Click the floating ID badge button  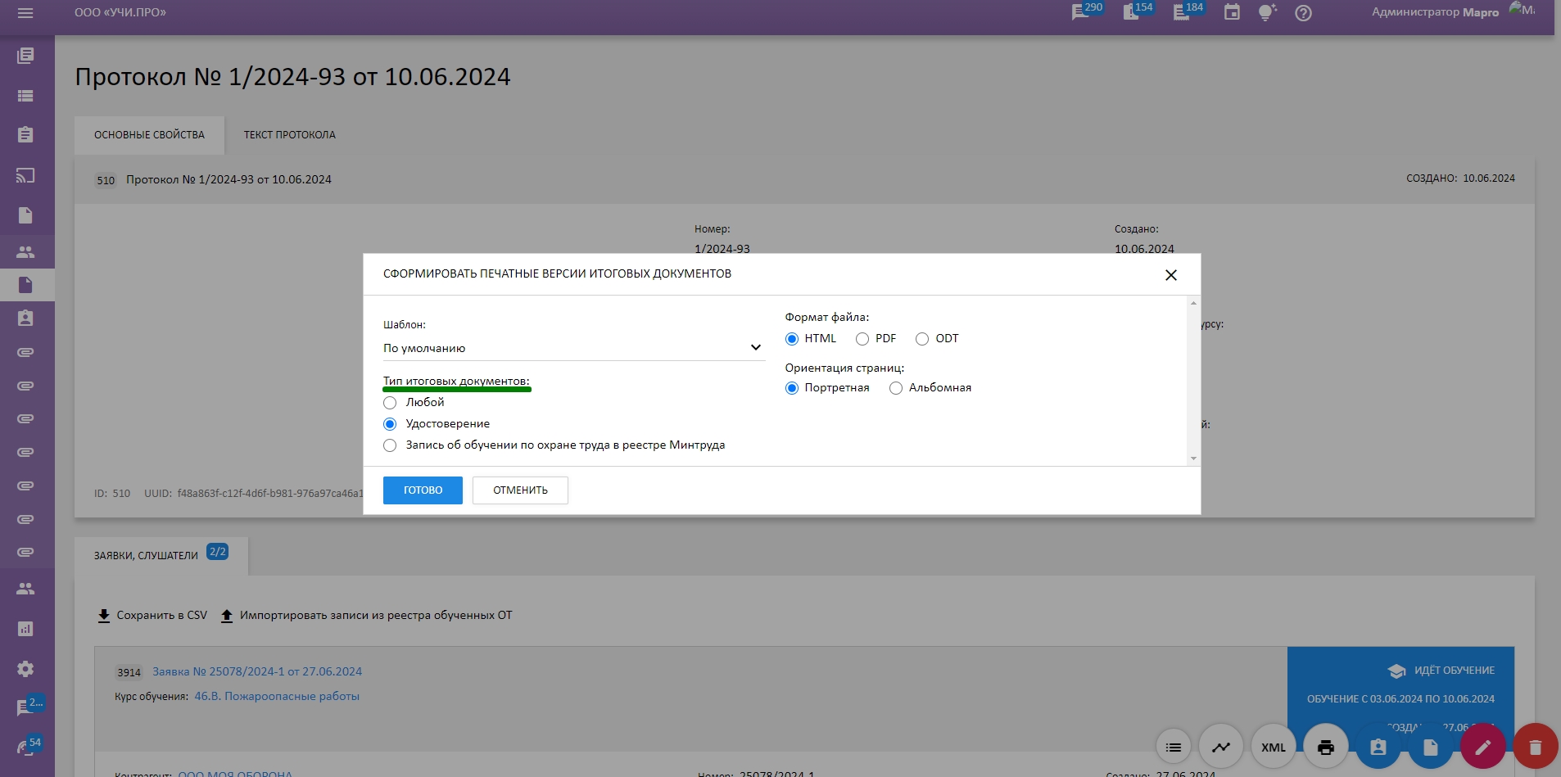point(1378,747)
